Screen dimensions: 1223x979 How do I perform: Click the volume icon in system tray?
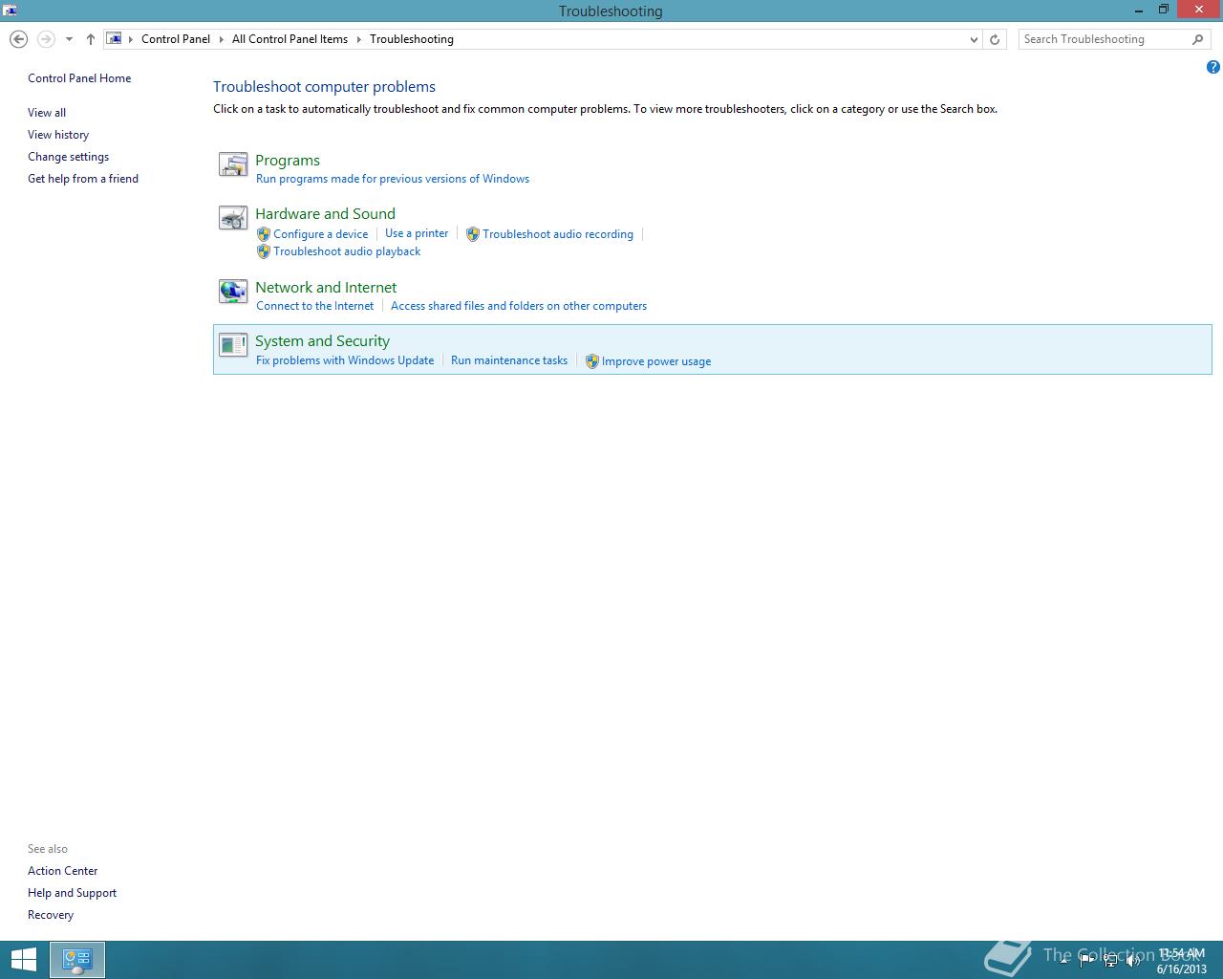tap(1134, 960)
